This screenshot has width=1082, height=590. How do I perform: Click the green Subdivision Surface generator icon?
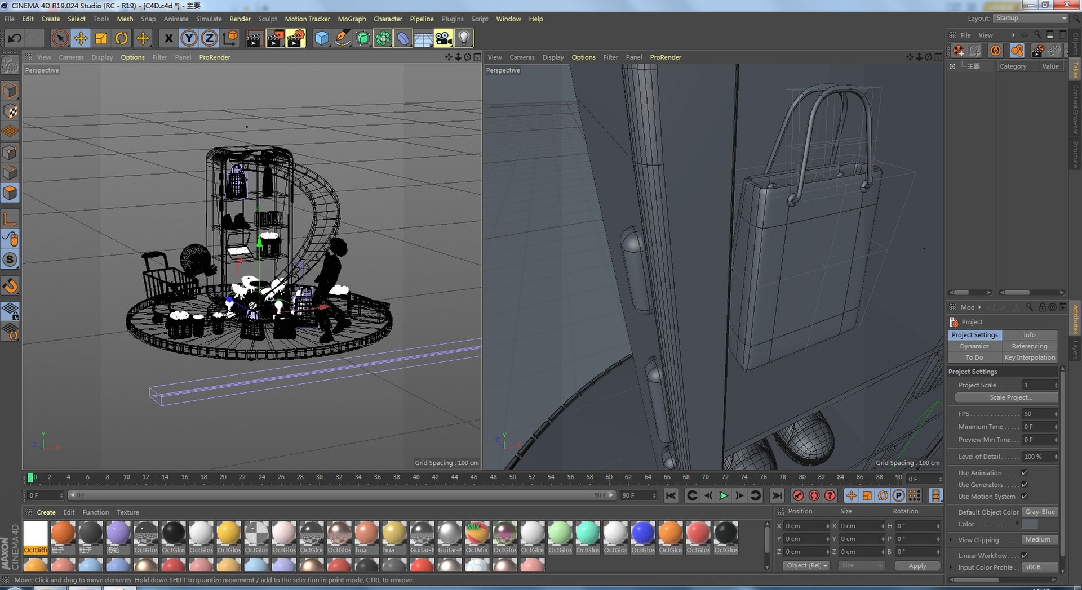pos(363,38)
